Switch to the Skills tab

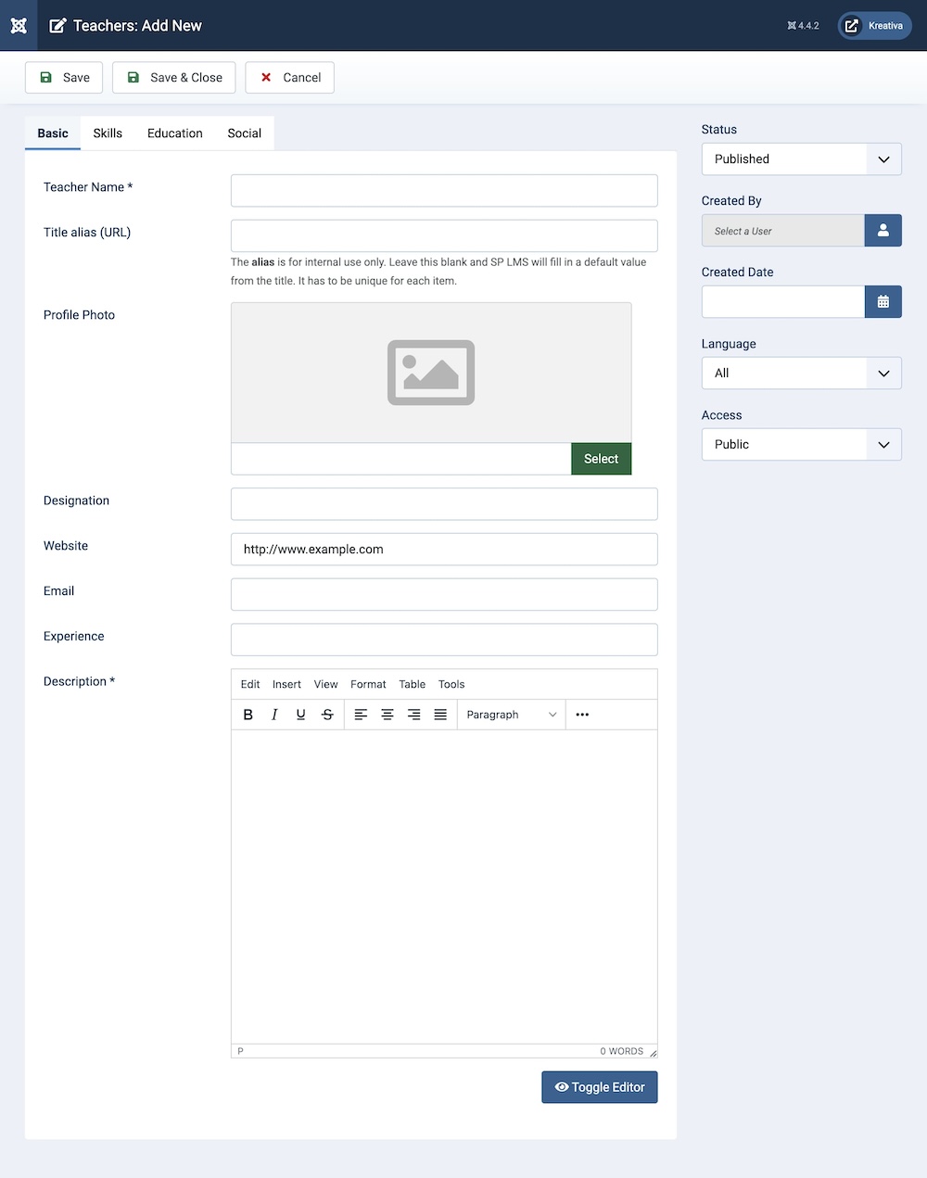[x=108, y=133]
